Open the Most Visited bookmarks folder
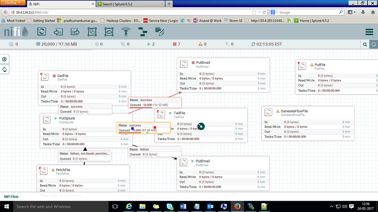 [13, 21]
